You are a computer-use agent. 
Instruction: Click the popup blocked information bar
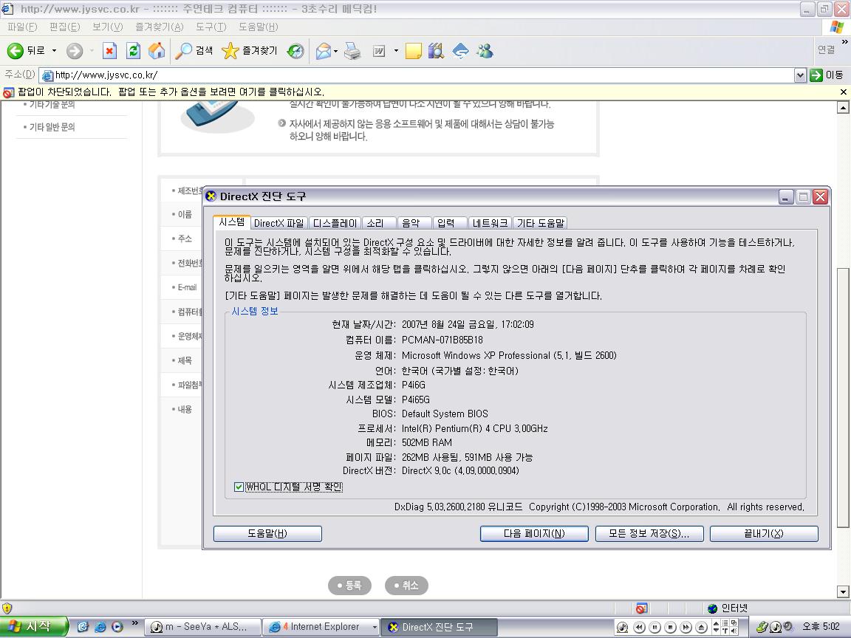tap(425, 92)
